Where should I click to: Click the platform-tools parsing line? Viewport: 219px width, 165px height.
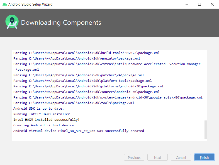(x=82, y=81)
